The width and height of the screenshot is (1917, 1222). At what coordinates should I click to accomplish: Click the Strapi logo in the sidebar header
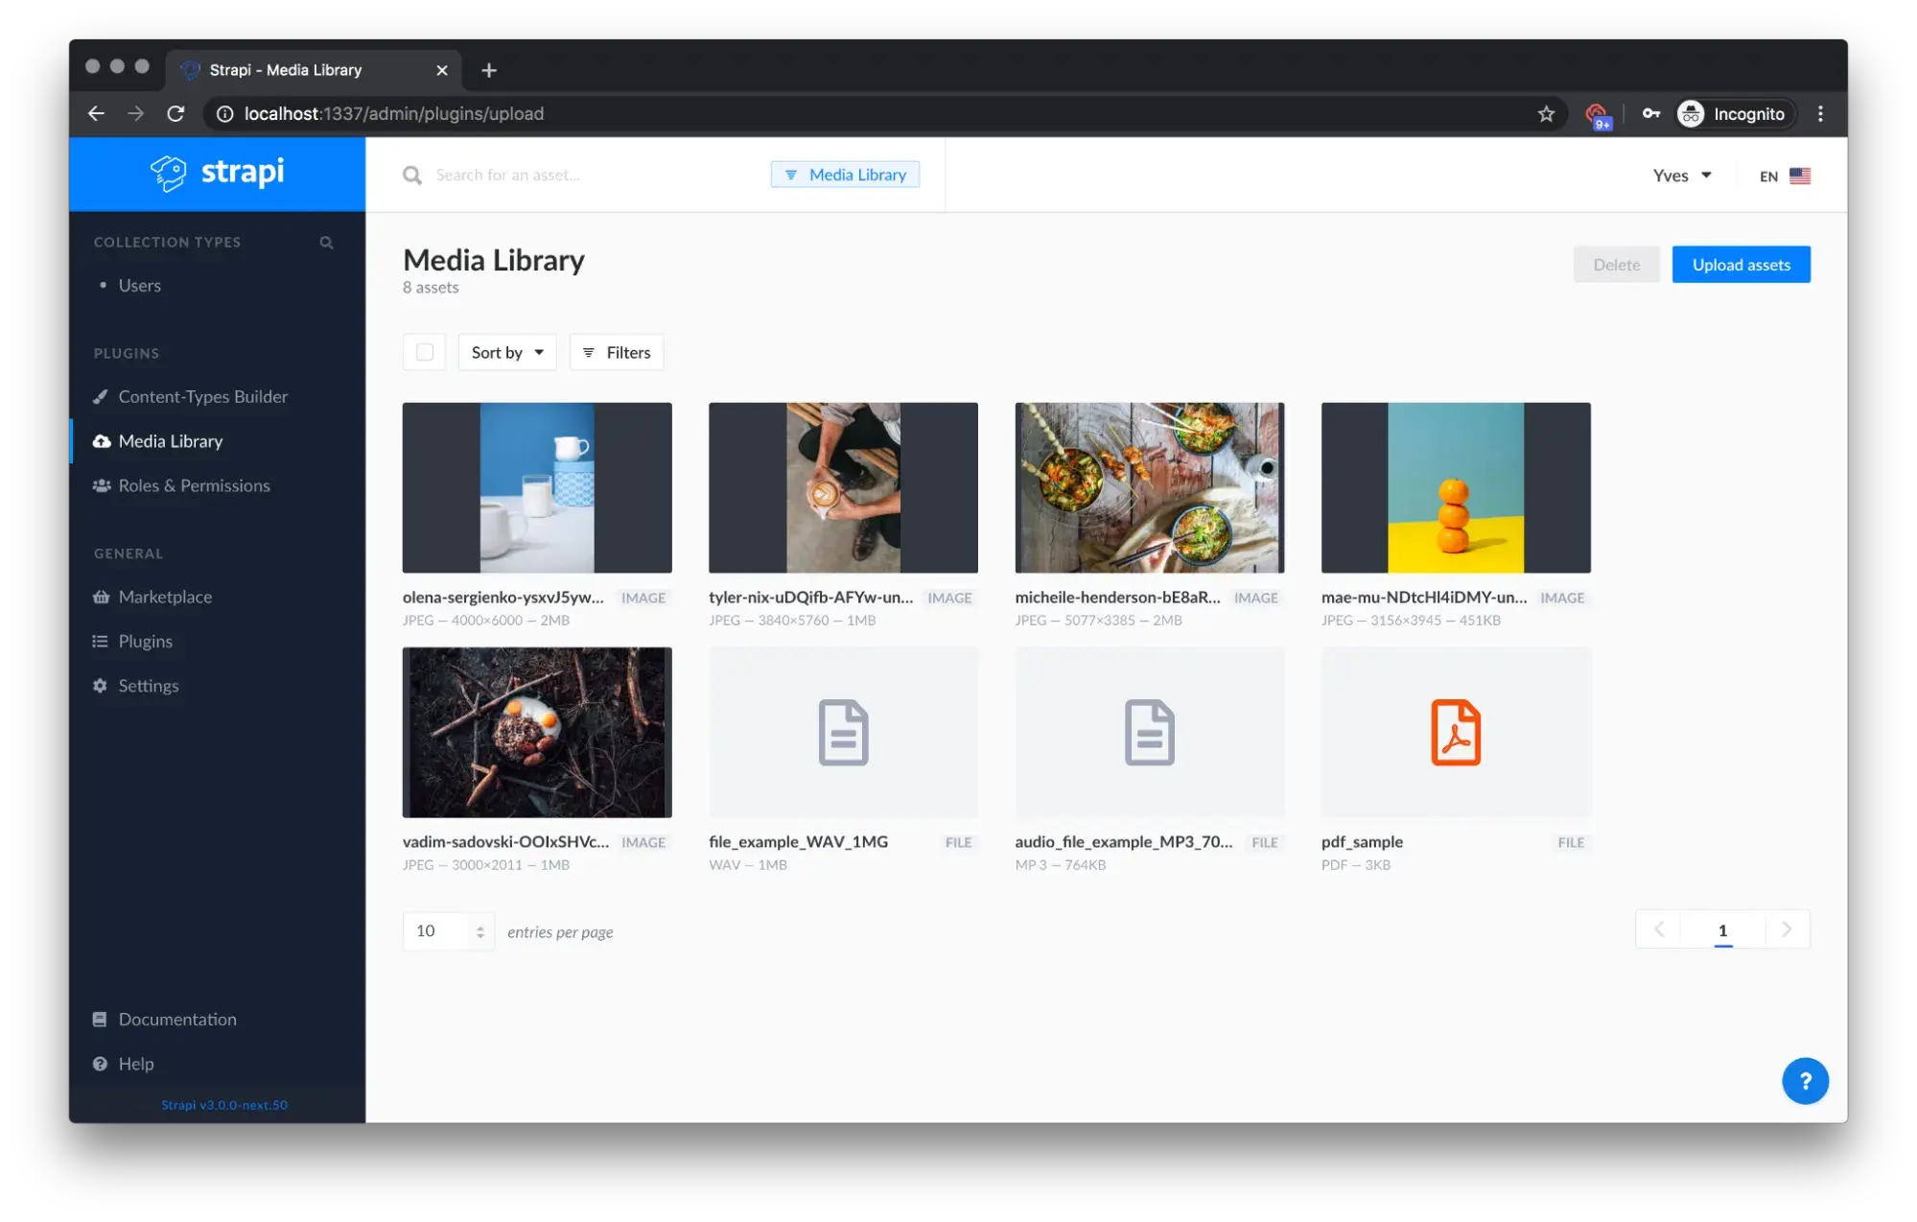point(218,173)
